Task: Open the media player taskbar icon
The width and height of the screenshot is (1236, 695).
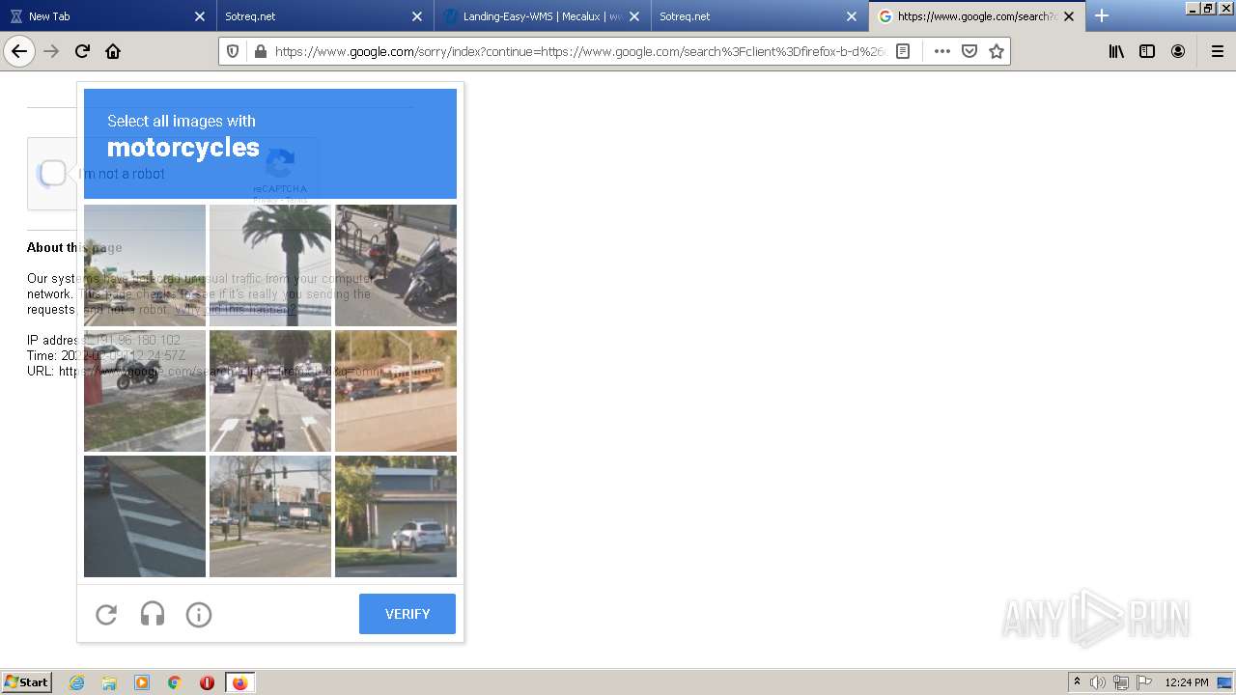Action: (x=142, y=682)
